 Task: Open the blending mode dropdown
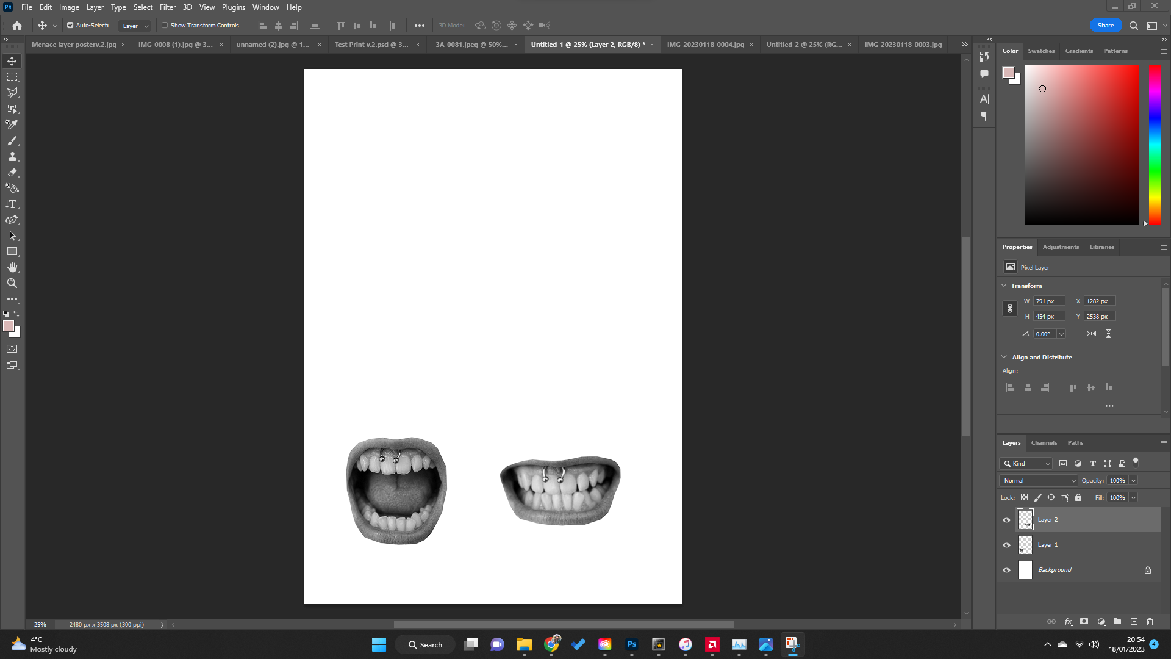click(x=1038, y=480)
